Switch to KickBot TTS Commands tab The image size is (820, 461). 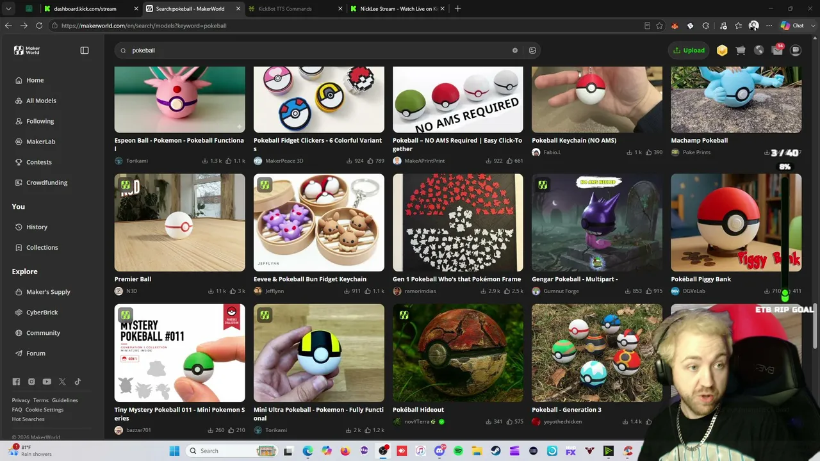pos(295,9)
